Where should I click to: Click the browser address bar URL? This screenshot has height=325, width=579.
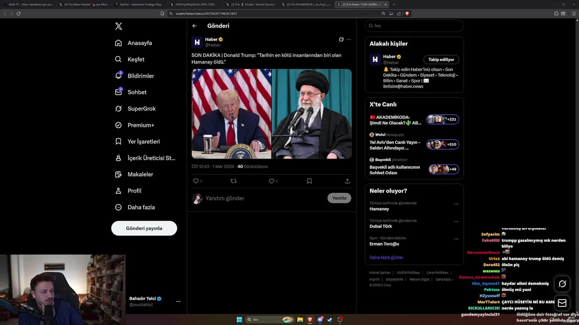tap(206, 14)
